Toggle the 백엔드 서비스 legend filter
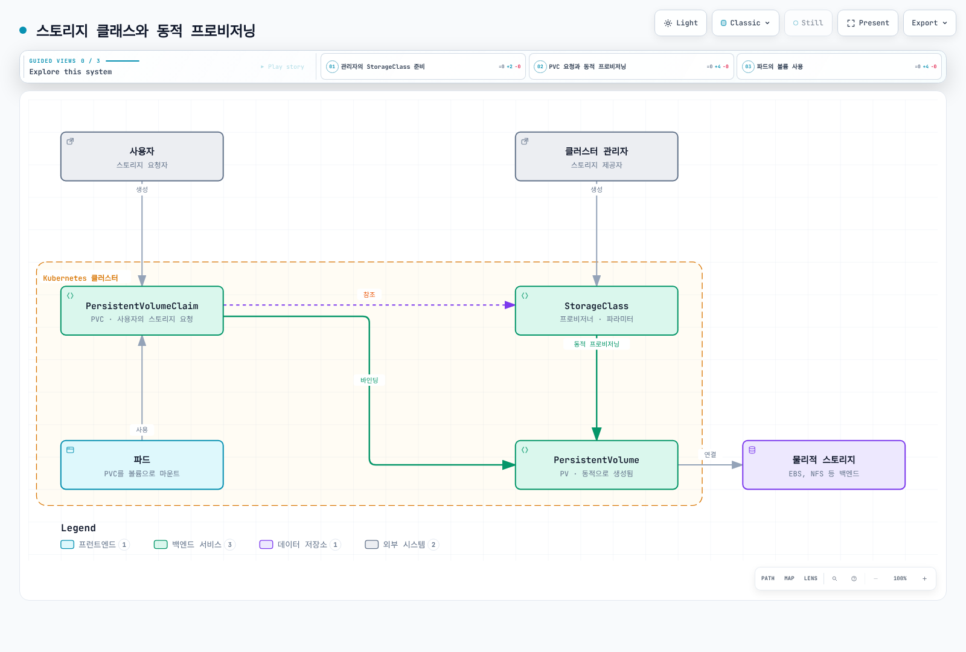This screenshot has height=652, width=966. [x=194, y=545]
